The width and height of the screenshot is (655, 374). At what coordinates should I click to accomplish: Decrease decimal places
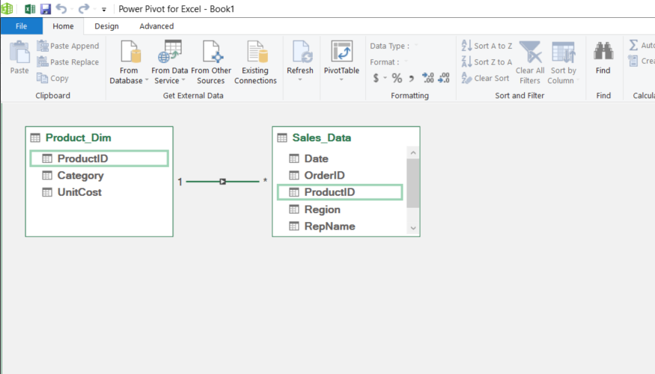coord(444,78)
